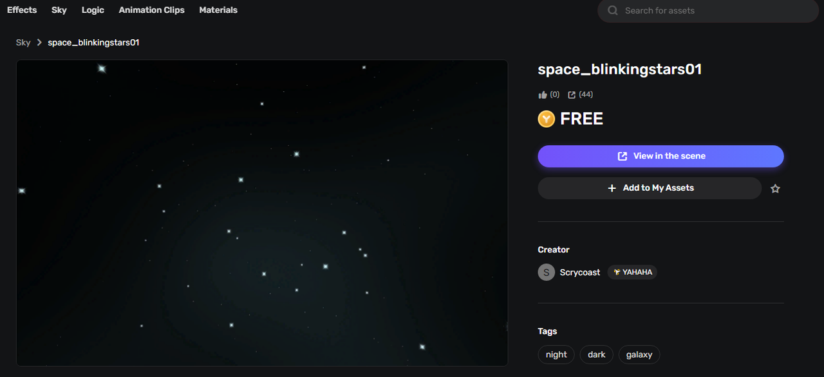Open the Animation Clips tab
Screen dimensions: 824x377
point(151,10)
